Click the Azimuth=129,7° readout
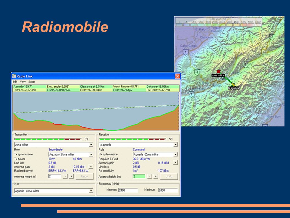Screen dimensions: 290x218 pos(23,87)
